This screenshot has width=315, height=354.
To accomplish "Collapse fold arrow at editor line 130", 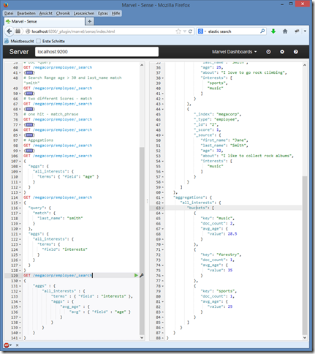I will coord(20,281).
